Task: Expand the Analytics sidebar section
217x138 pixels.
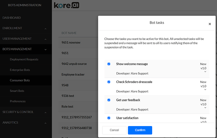Action: click(x=46, y=123)
